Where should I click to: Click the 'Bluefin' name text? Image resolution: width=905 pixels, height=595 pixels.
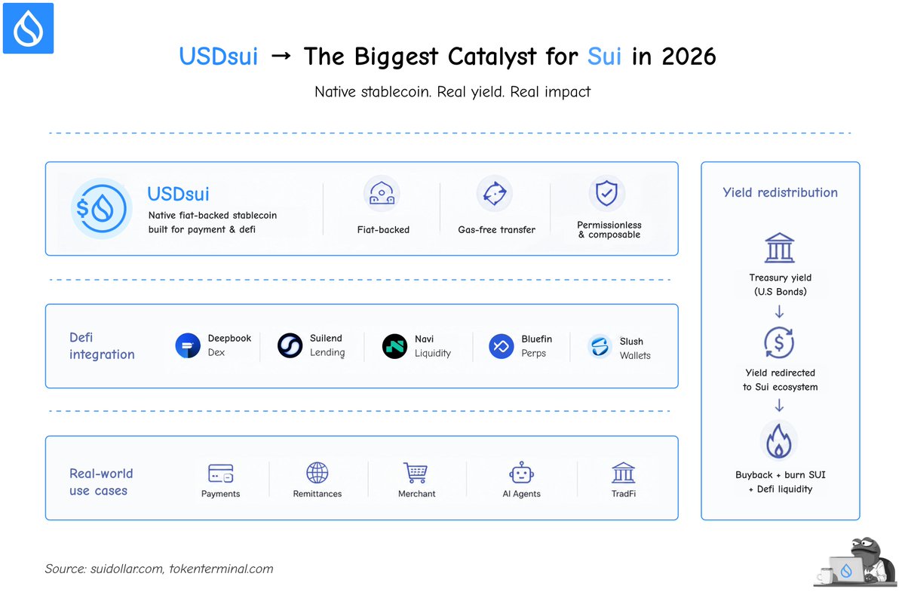(x=538, y=339)
